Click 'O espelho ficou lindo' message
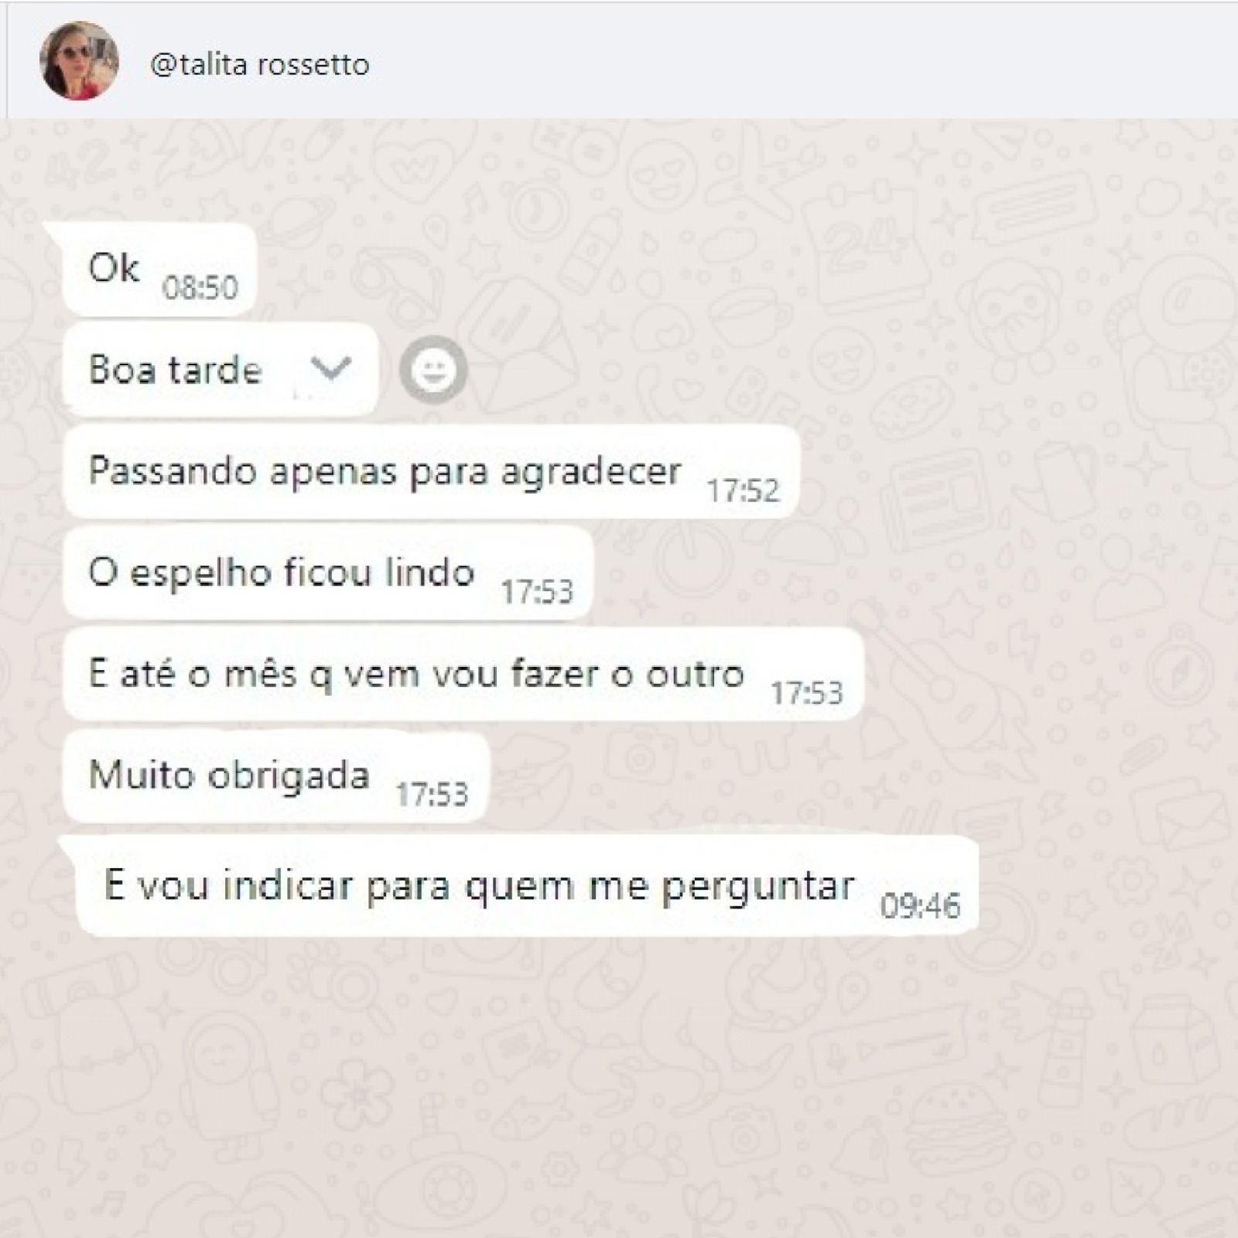 (x=328, y=573)
